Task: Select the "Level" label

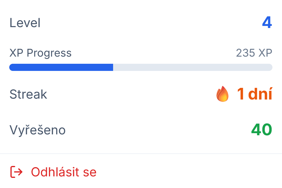Action: pos(25,23)
